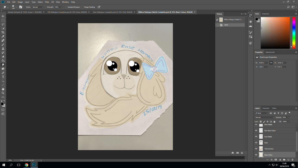Image resolution: width=298 pixels, height=168 pixels.
Task: Create a new layer group folder
Action: (284, 160)
